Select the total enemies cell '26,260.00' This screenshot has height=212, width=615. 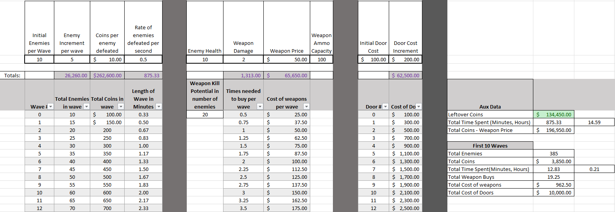pos(72,75)
